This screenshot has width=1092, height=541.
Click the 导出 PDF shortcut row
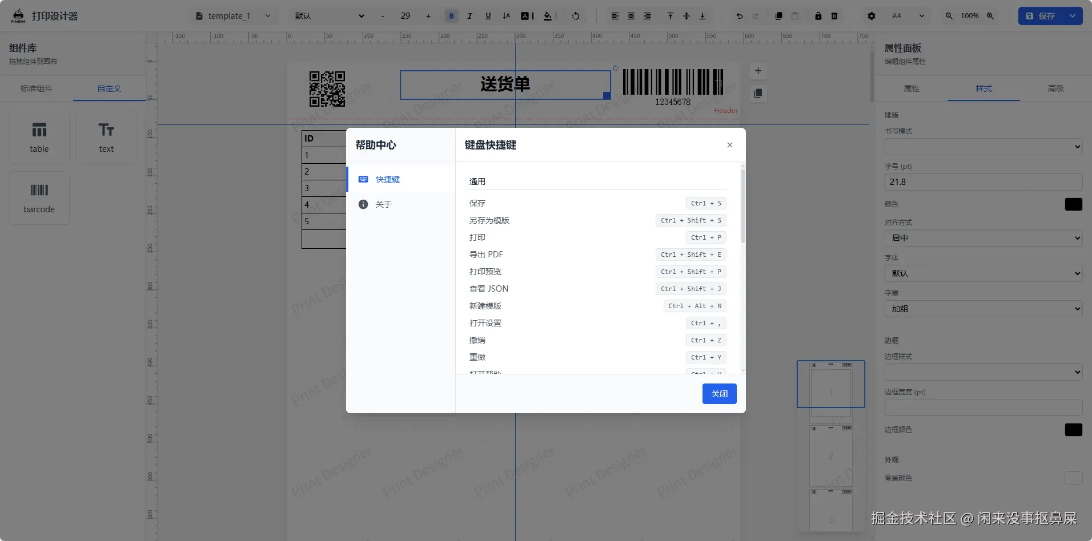coord(597,255)
